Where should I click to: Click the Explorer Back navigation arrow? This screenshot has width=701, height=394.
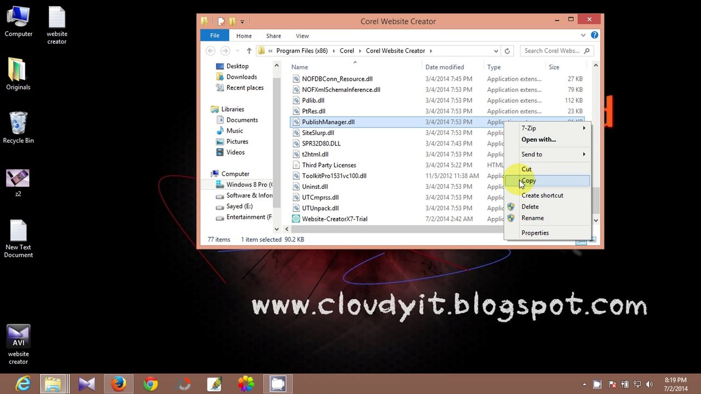tap(210, 51)
